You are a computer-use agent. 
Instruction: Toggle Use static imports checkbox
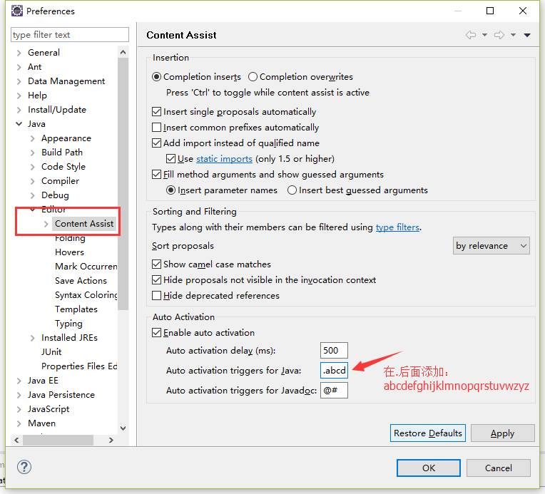170,158
